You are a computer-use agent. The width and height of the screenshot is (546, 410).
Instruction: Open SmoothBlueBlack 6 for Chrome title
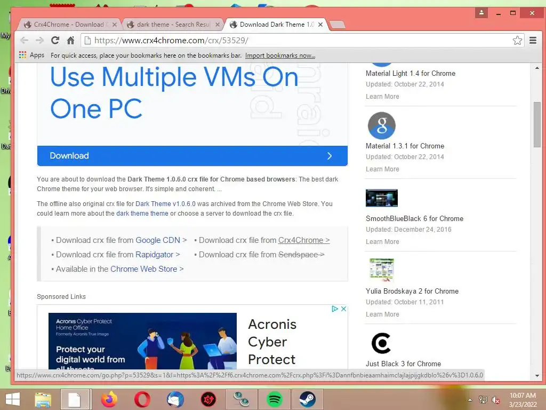414,218
